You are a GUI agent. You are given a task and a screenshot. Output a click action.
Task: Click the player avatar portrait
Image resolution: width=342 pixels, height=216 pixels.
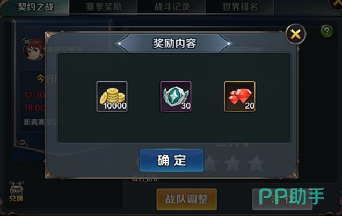click(x=33, y=49)
